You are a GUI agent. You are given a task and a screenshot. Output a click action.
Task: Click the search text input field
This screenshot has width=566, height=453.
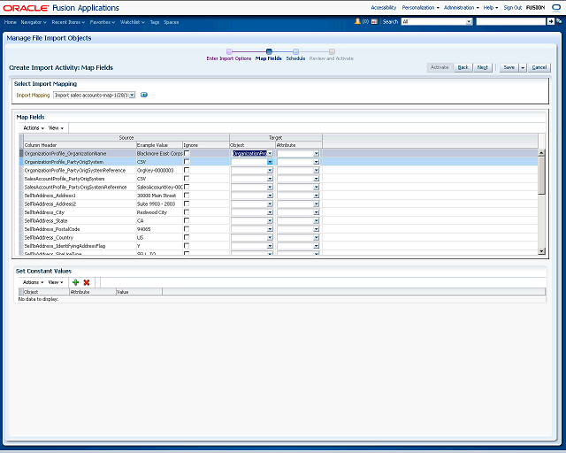tap(511, 20)
